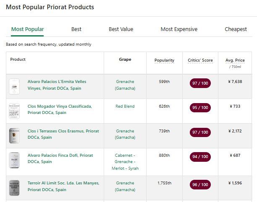
Task: Switch to Most Expensive tab
Action: 179,29
